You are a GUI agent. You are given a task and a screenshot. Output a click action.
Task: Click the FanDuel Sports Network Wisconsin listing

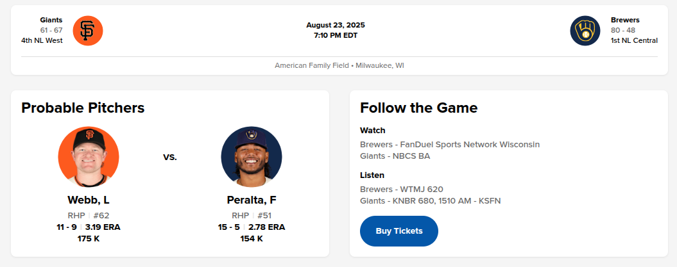pos(450,144)
